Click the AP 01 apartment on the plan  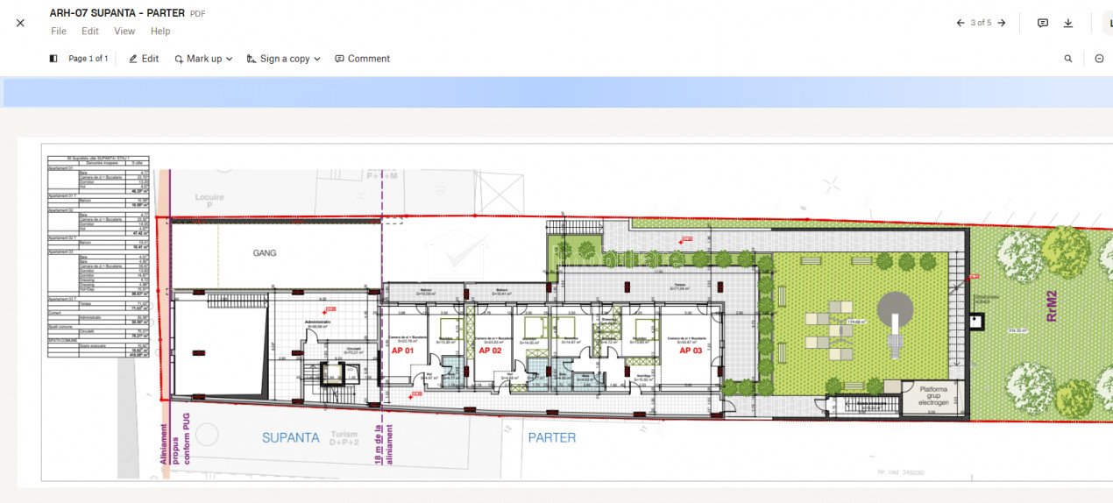pyautogui.click(x=403, y=351)
